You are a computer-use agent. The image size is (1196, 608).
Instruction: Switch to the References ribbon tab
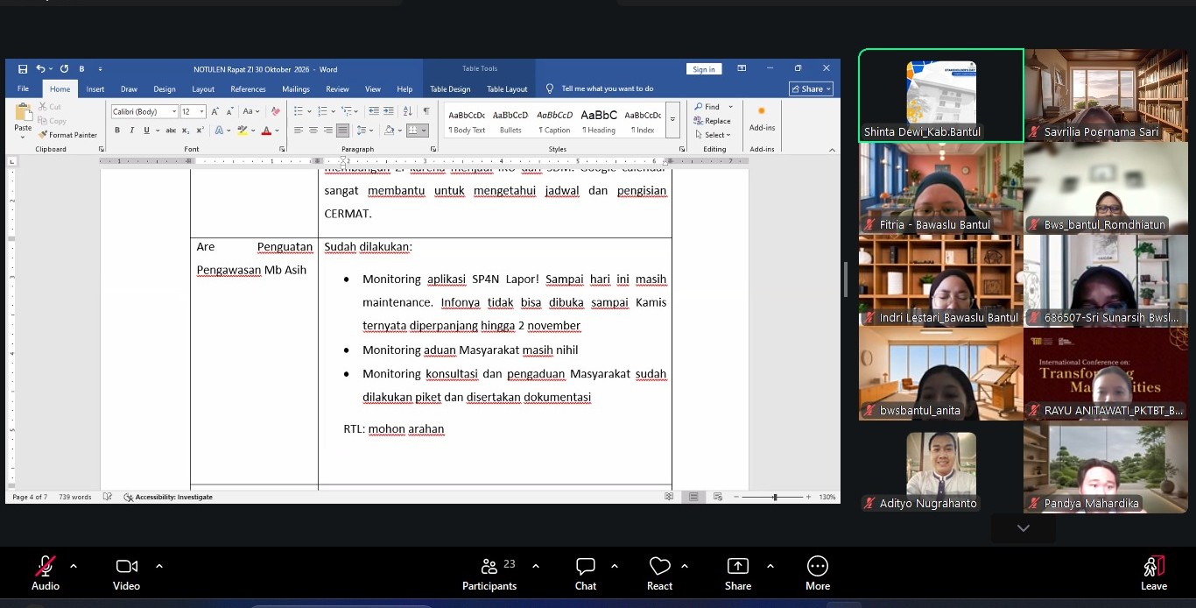[248, 88]
